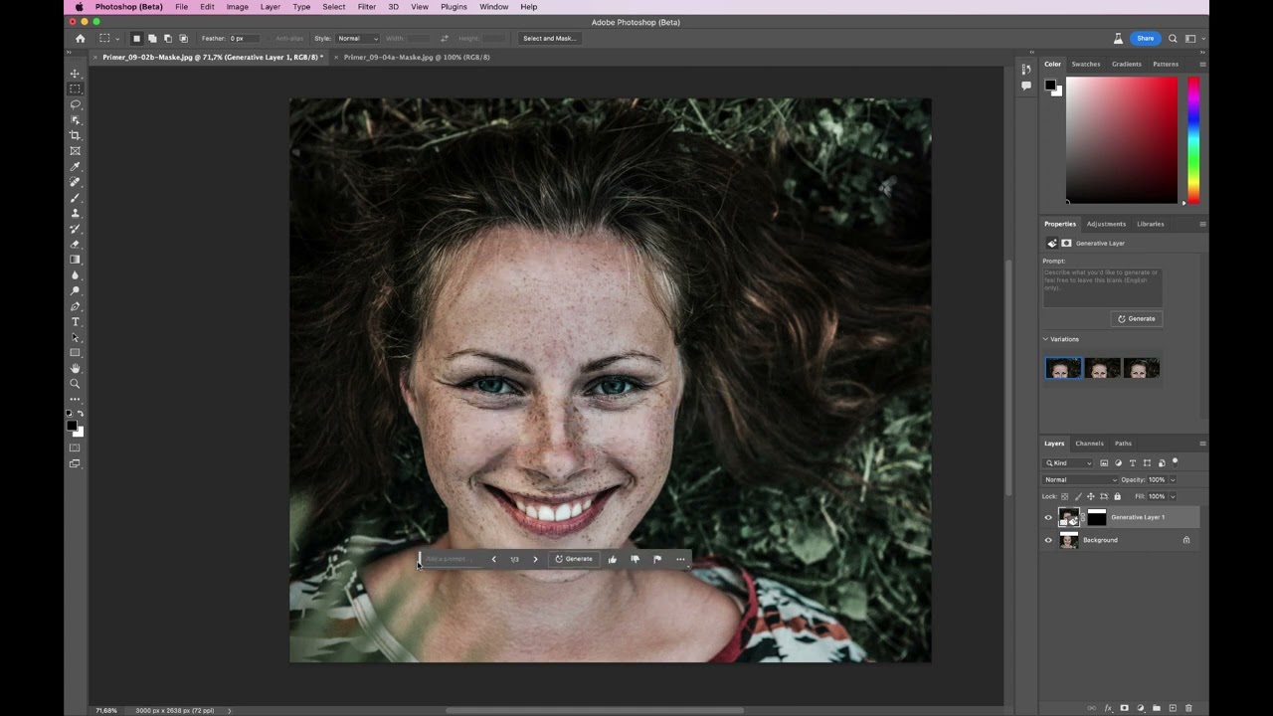Select the second variation thumbnail
The height and width of the screenshot is (716, 1273).
[1102, 368]
